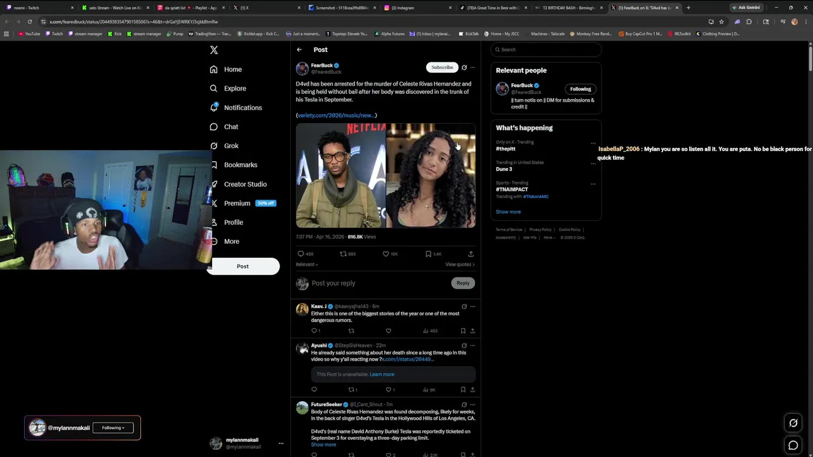The image size is (813, 457).
Task: Reload the page
Action: click(x=29, y=22)
